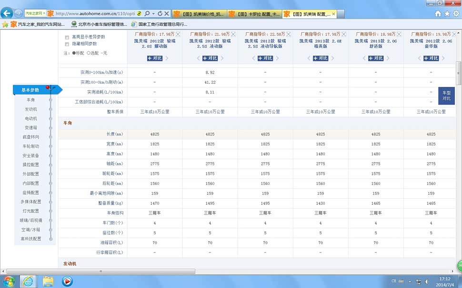Click 对比 button under 2.0G 豪华版
462x288 pixels.
[x=431, y=58]
